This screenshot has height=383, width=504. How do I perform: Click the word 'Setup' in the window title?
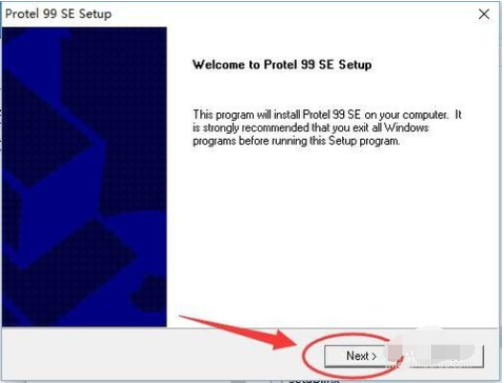(96, 14)
